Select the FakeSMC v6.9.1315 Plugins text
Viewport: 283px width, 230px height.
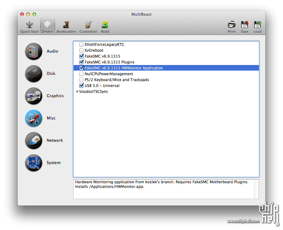(109, 62)
